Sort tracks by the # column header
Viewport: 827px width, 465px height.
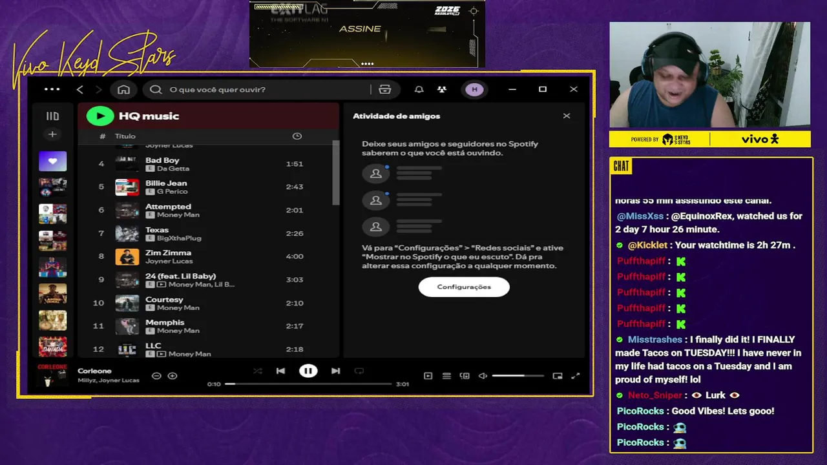point(102,136)
